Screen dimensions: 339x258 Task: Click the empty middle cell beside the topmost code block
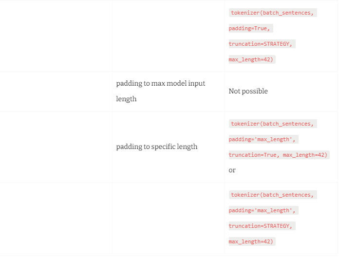pos(169,36)
